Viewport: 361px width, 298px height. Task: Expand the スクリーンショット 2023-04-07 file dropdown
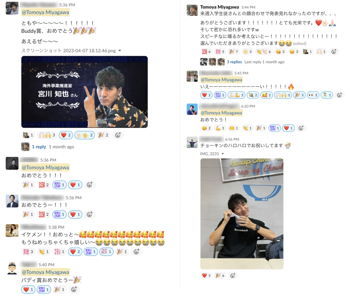(120, 50)
